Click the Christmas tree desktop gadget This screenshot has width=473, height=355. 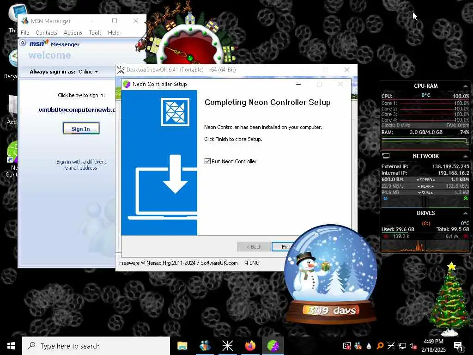click(x=449, y=299)
